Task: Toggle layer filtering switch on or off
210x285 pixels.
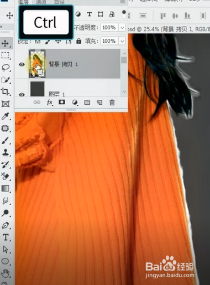Action: (x=124, y=14)
